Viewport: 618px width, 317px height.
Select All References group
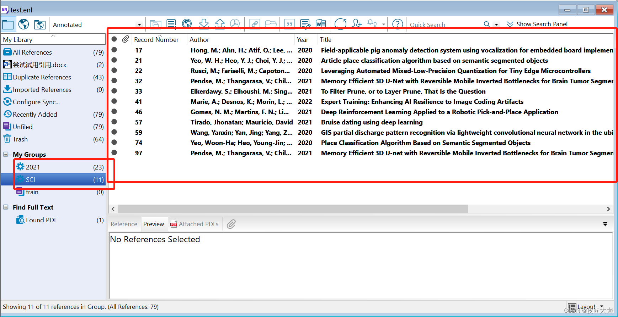point(53,52)
